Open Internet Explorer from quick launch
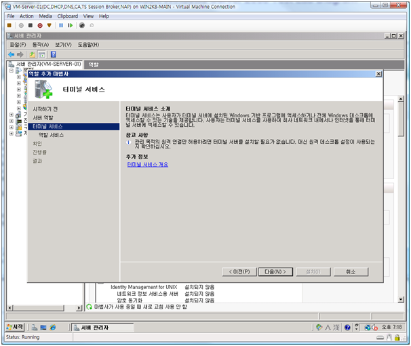411x346 pixels. click(x=53, y=328)
